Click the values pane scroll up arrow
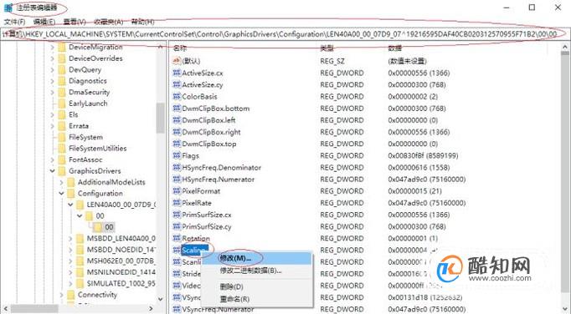The width and height of the screenshot is (571, 314). (x=565, y=47)
